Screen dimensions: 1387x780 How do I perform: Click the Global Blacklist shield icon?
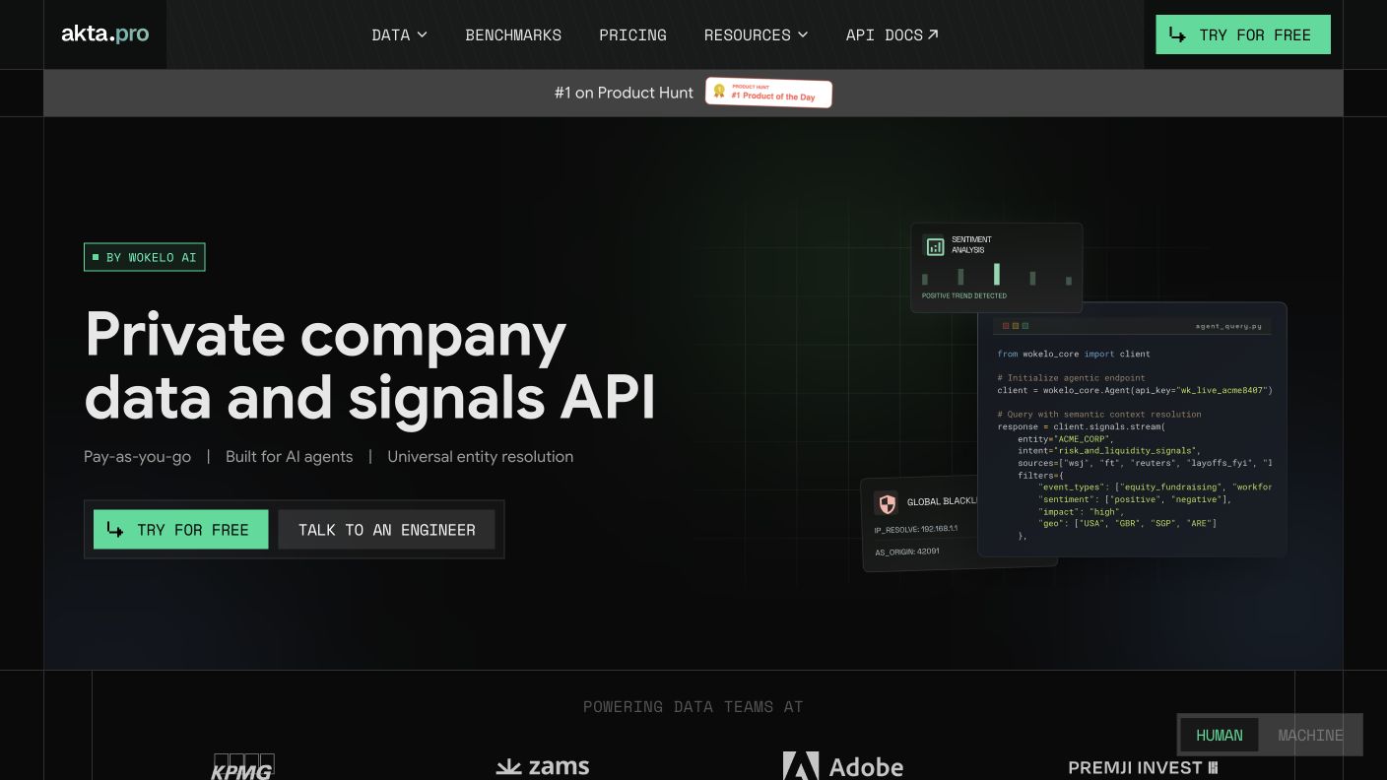(x=887, y=504)
